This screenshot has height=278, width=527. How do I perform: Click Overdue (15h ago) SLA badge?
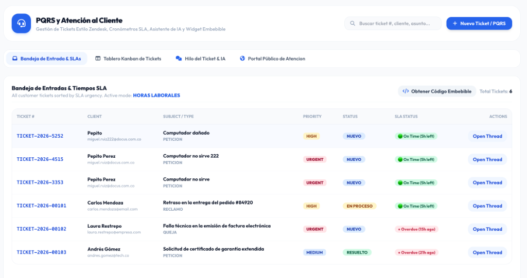tap(416, 229)
